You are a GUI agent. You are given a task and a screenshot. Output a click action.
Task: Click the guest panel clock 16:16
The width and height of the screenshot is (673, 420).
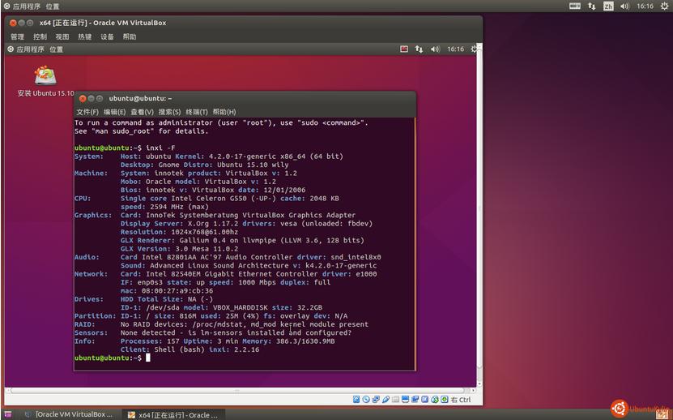[x=455, y=49]
